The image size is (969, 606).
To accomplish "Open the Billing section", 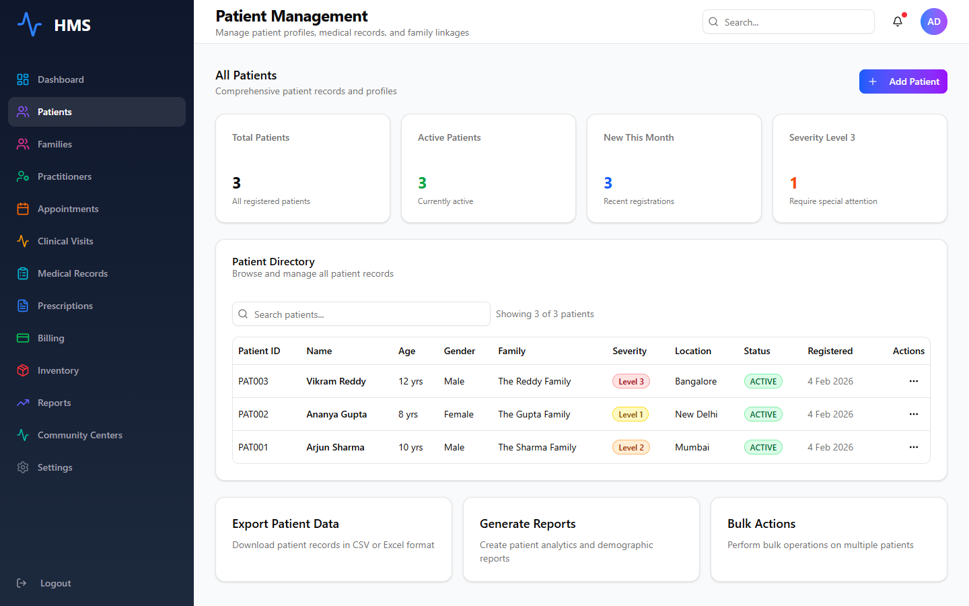I will click(x=97, y=338).
